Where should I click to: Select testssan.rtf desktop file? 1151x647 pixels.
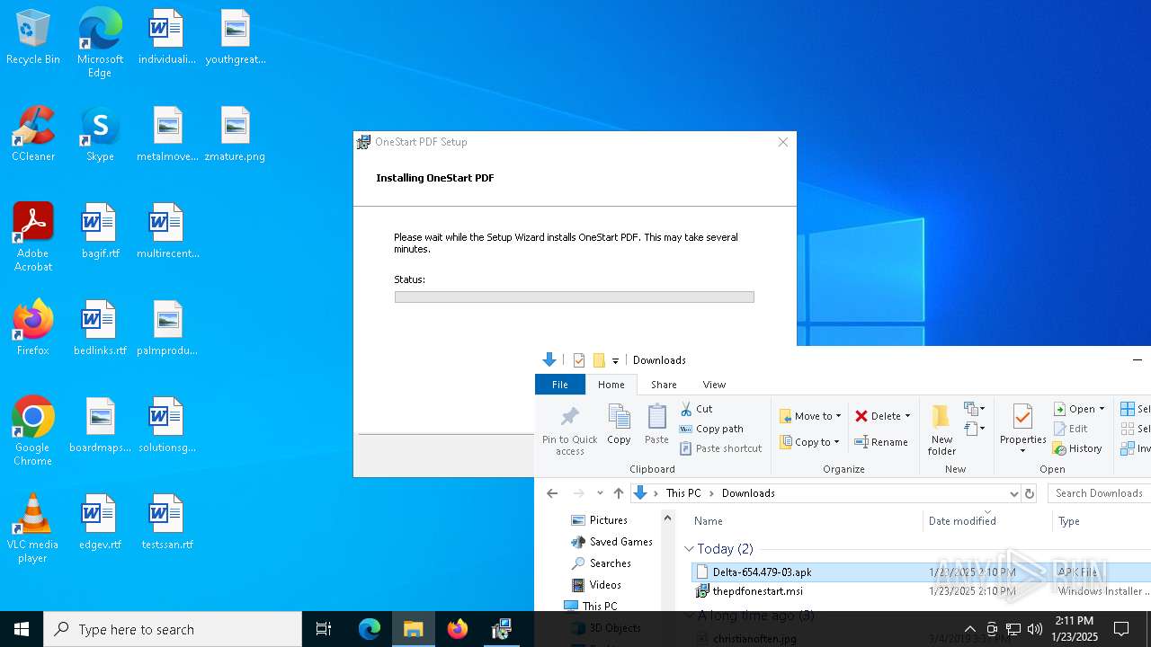[x=167, y=522]
